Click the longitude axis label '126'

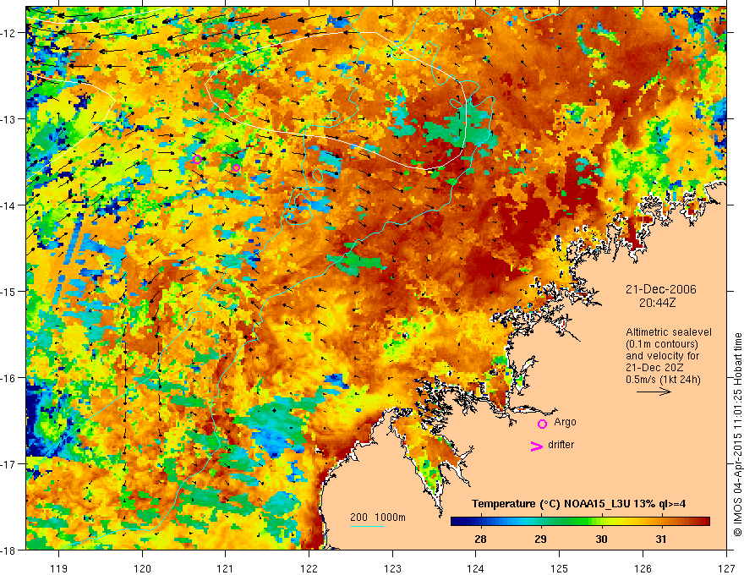coord(643,568)
